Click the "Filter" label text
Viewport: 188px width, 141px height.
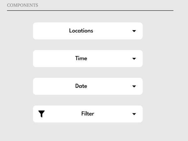click(88, 114)
